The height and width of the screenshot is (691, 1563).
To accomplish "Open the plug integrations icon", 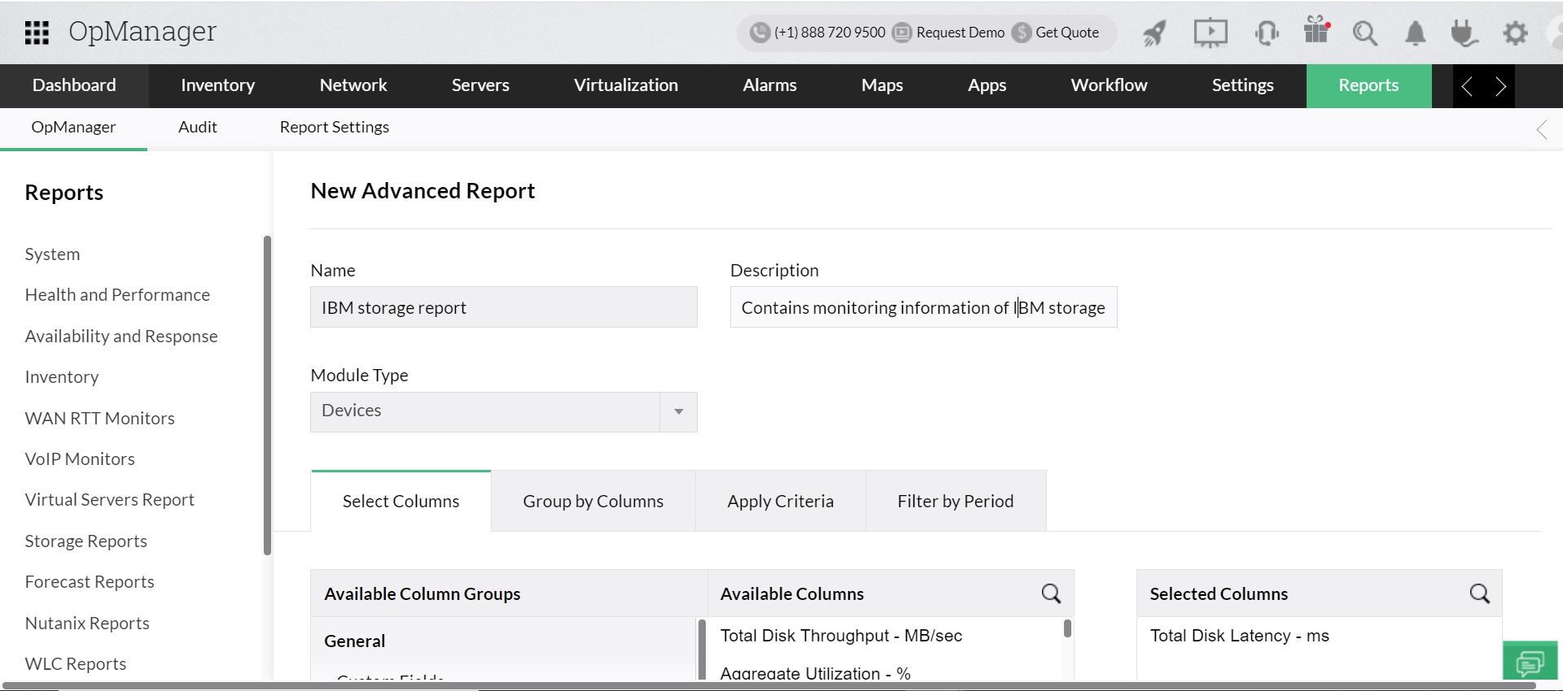I will tap(1464, 33).
